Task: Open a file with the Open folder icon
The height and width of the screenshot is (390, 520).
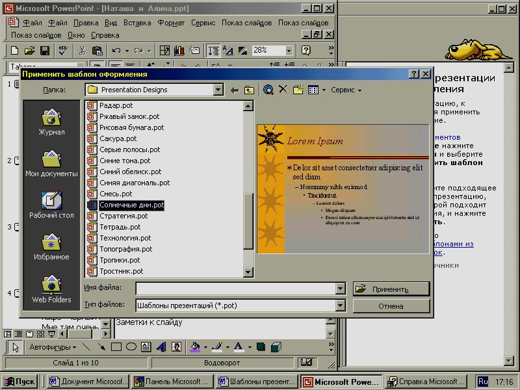Action: tap(29, 51)
